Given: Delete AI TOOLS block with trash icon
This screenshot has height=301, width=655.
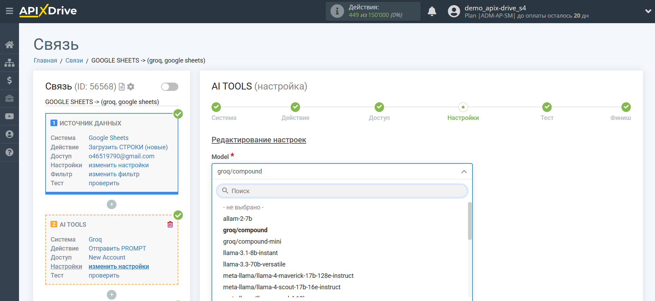Looking at the screenshot, I should [x=170, y=225].
